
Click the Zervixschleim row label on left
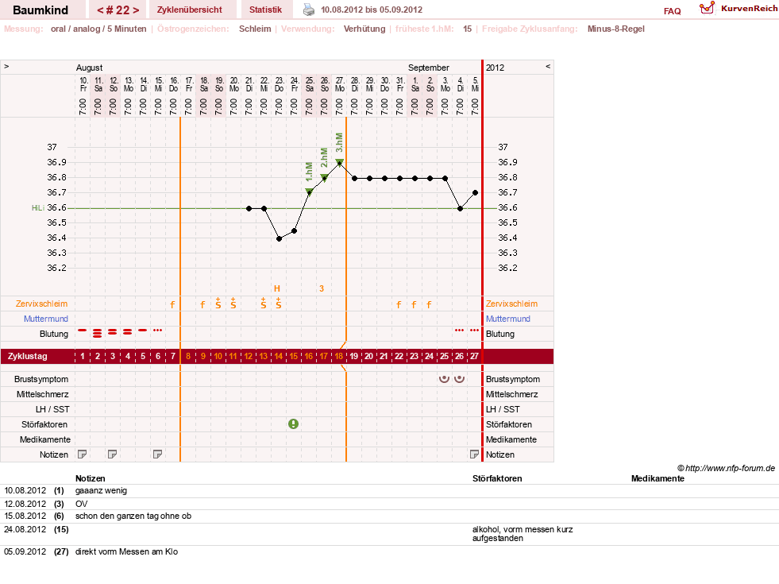pyautogui.click(x=42, y=304)
